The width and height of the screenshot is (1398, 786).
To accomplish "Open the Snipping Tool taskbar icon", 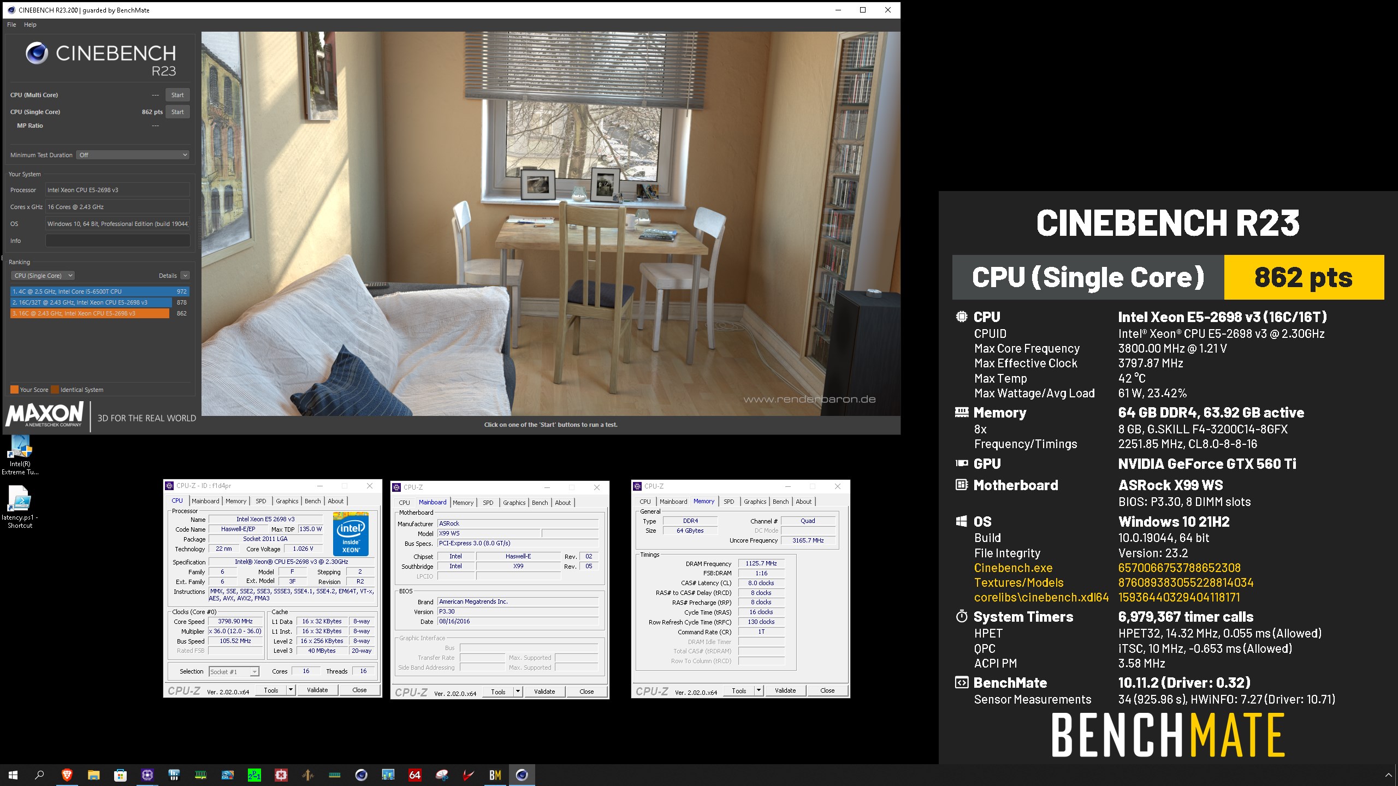I will click(441, 775).
